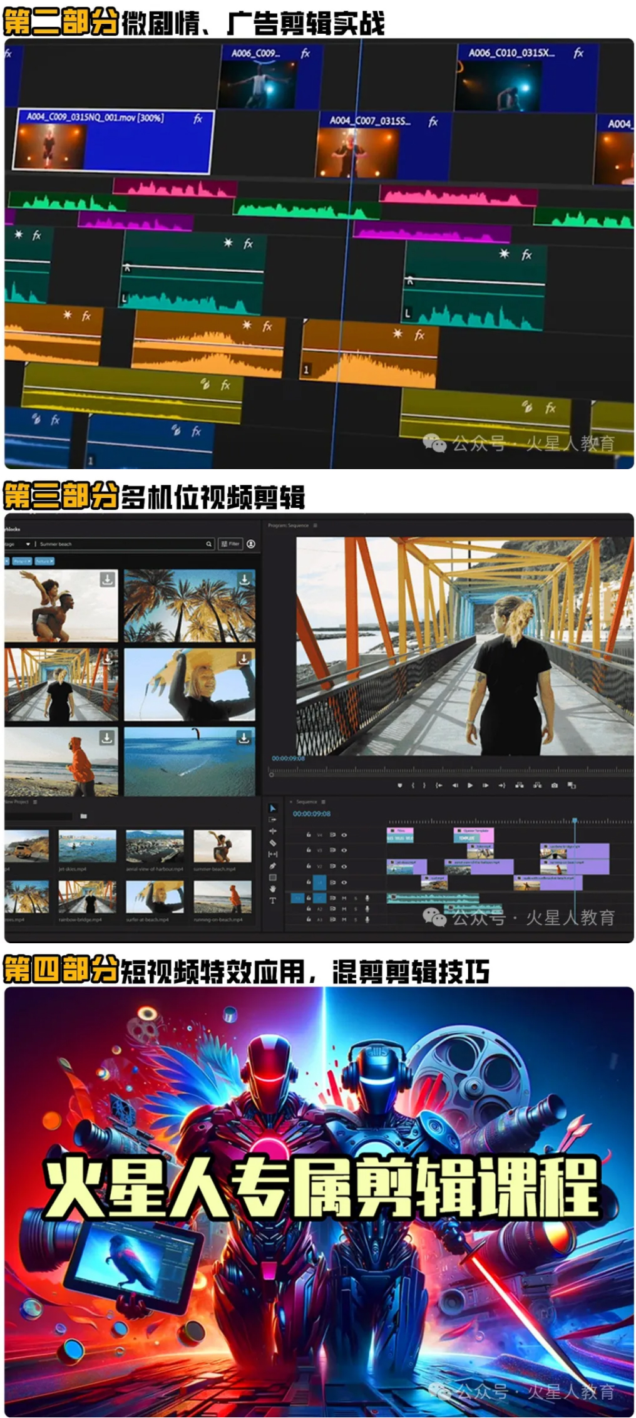Step forward one frame in program monitor
Image resolution: width=636 pixels, height=1418 pixels.
[x=485, y=785]
